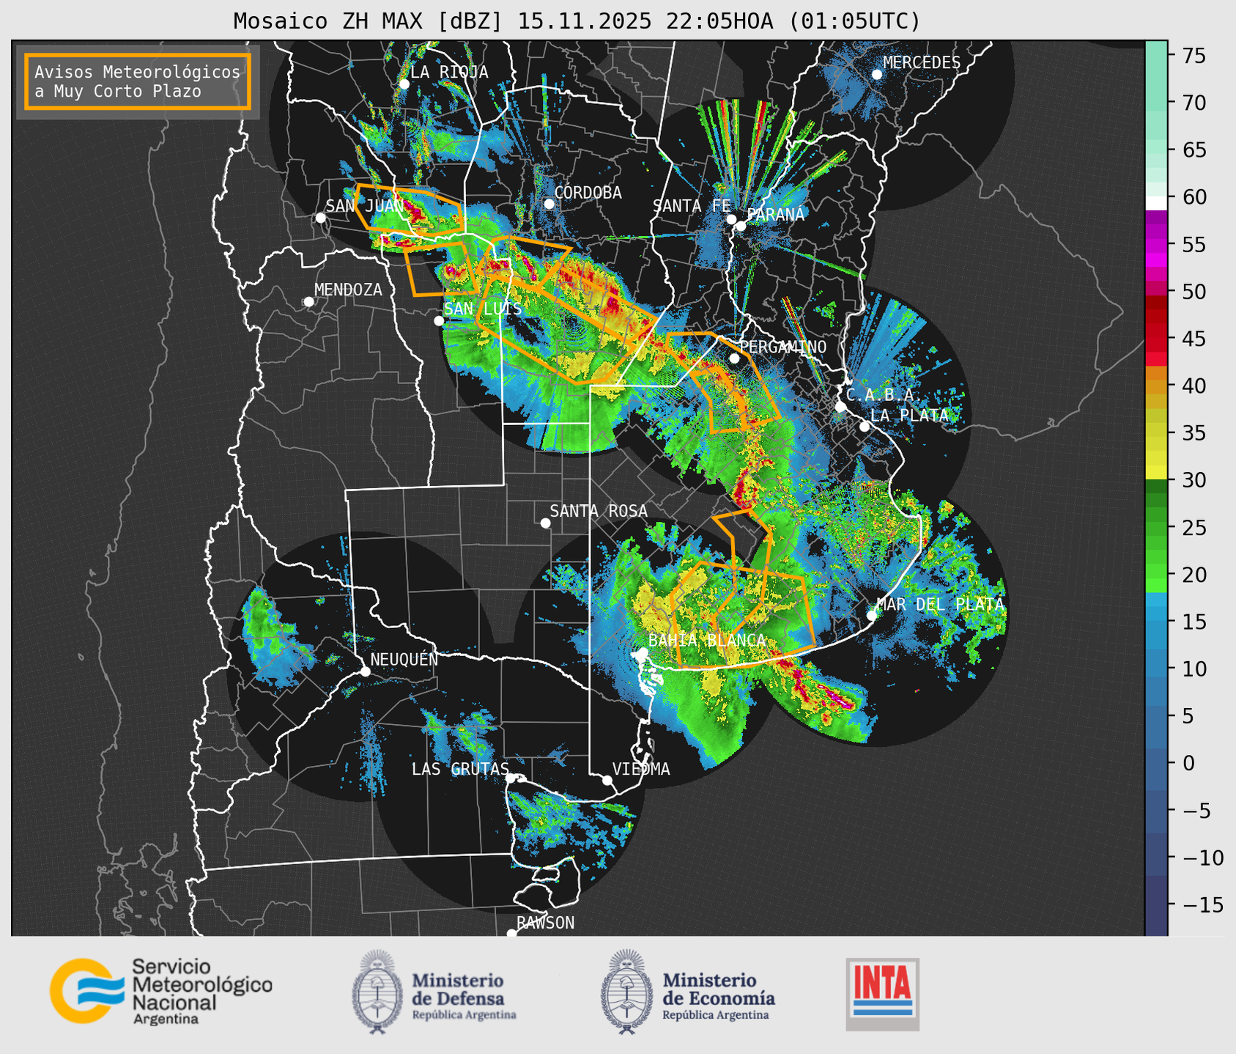
Task: Click the VIEDMA city marker dot
Action: point(607,780)
